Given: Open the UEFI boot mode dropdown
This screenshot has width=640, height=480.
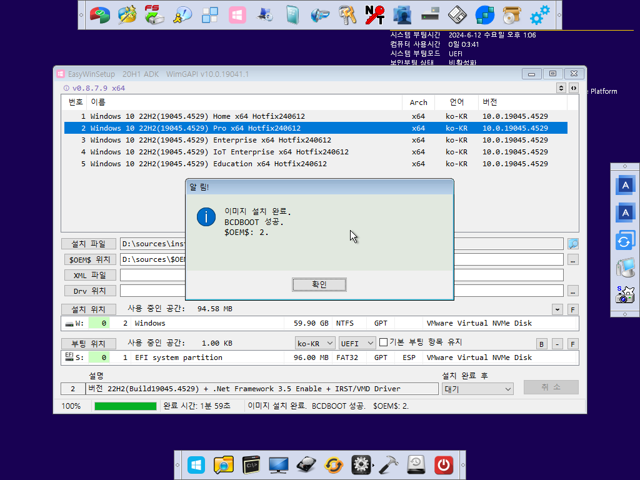Looking at the screenshot, I should pyautogui.click(x=357, y=343).
